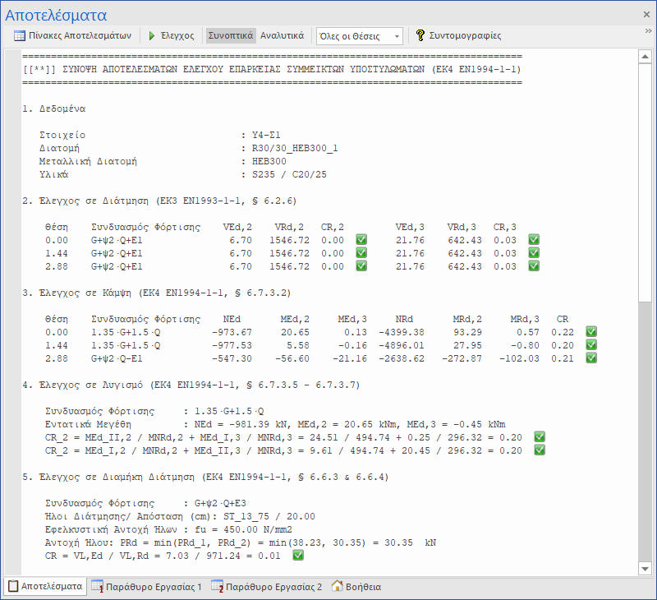Expand toolbar overflow chevron at right
The height and width of the screenshot is (600, 657).
pyautogui.click(x=650, y=31)
